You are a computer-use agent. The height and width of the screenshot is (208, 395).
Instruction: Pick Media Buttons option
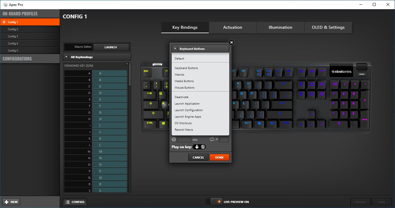pos(184,81)
